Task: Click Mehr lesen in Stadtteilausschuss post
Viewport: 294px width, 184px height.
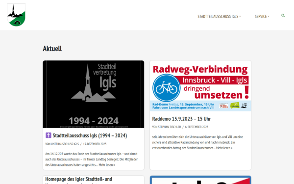Action: [107, 165]
